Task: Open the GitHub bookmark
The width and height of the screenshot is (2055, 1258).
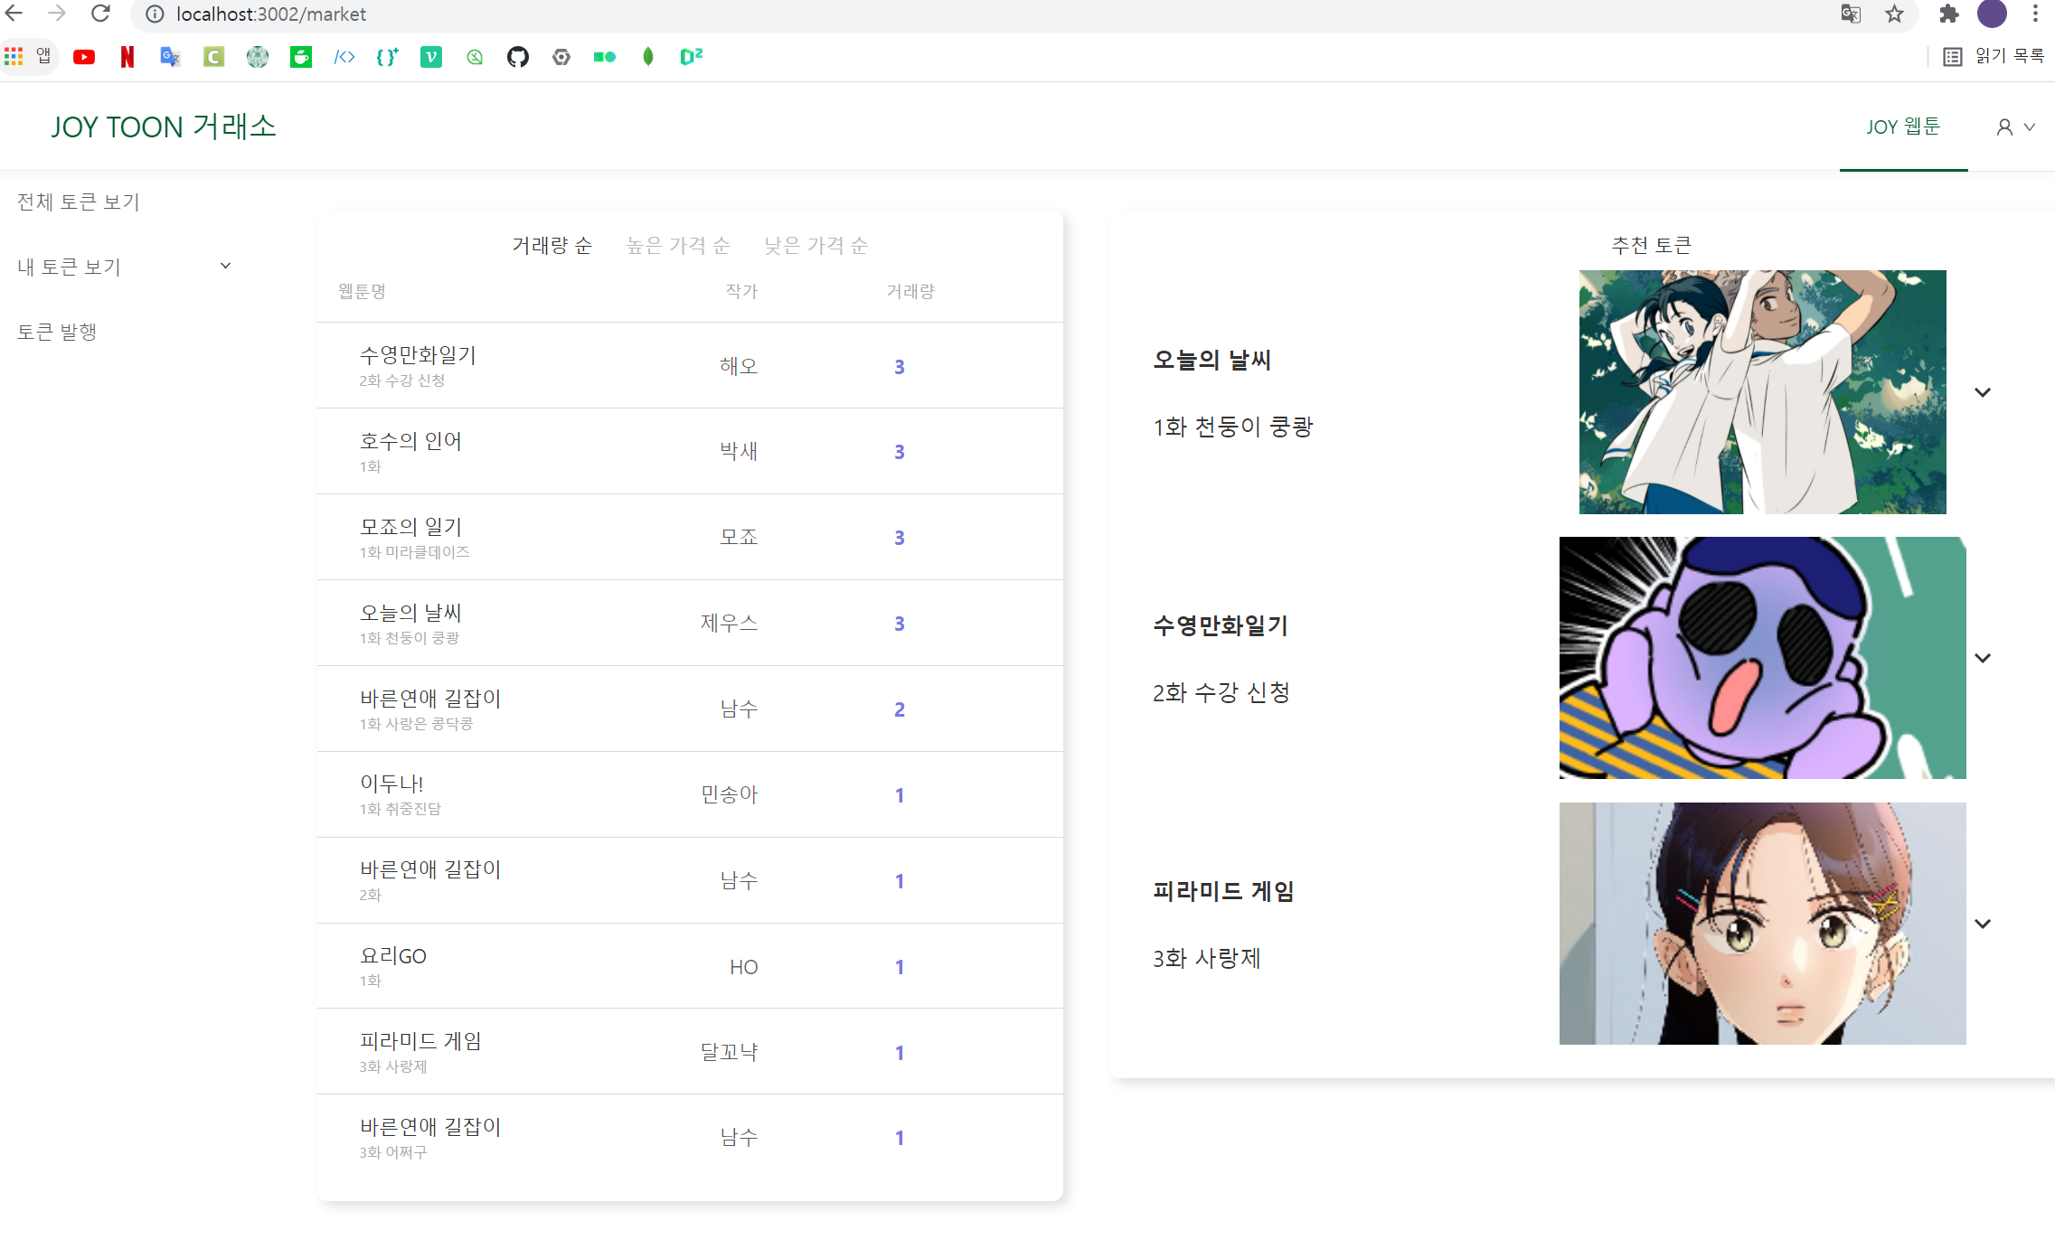Action: tap(518, 56)
